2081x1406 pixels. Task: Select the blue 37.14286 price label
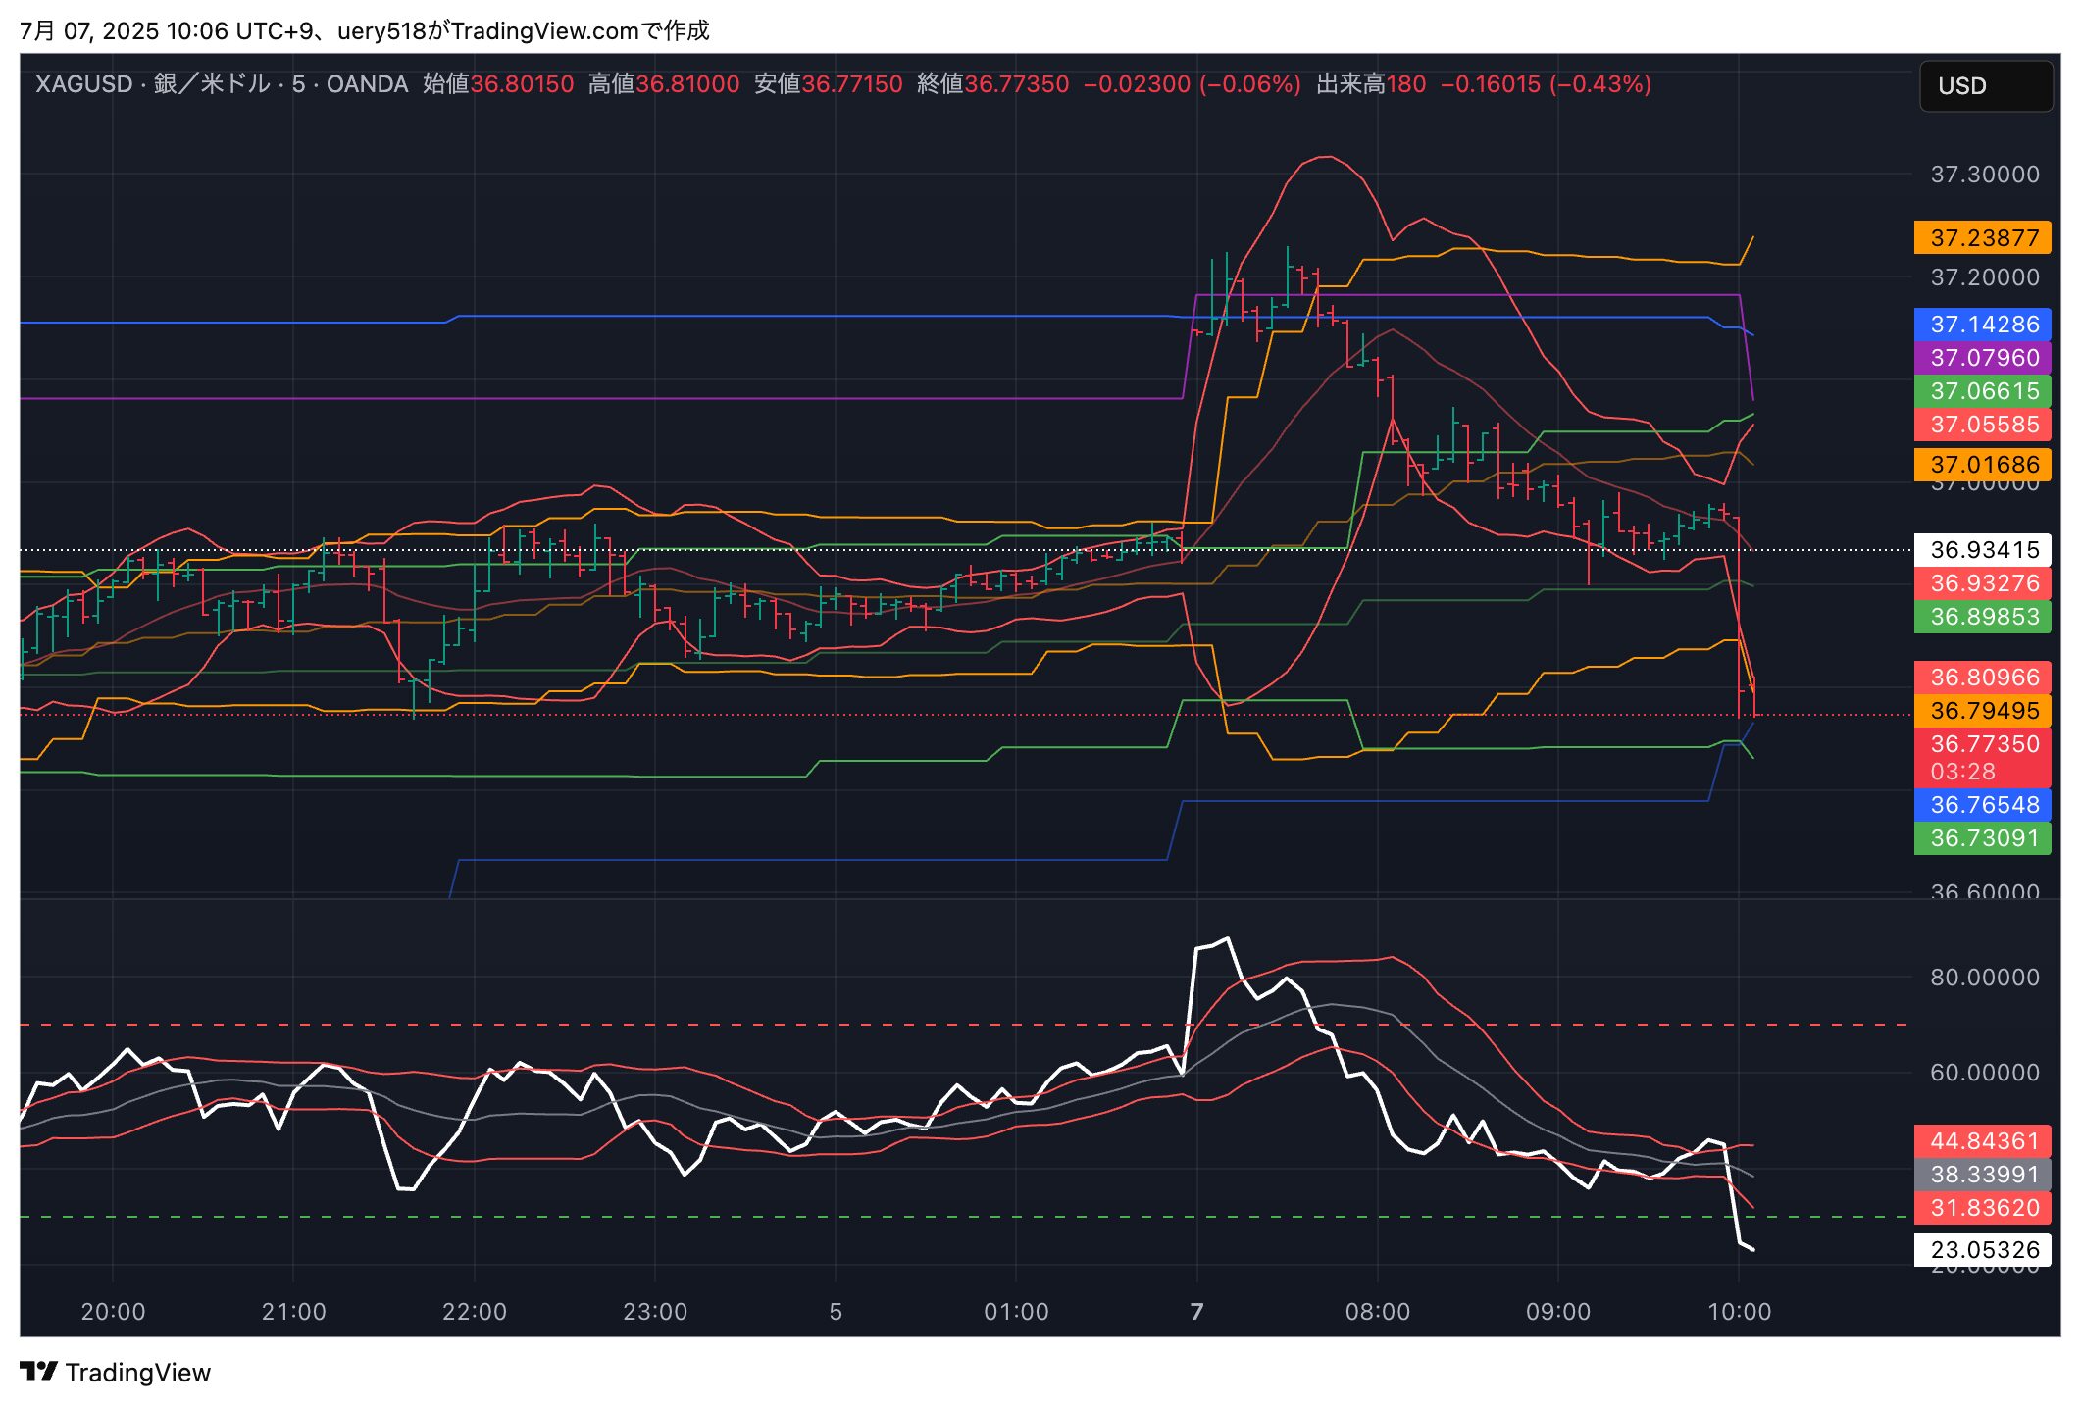(1983, 325)
